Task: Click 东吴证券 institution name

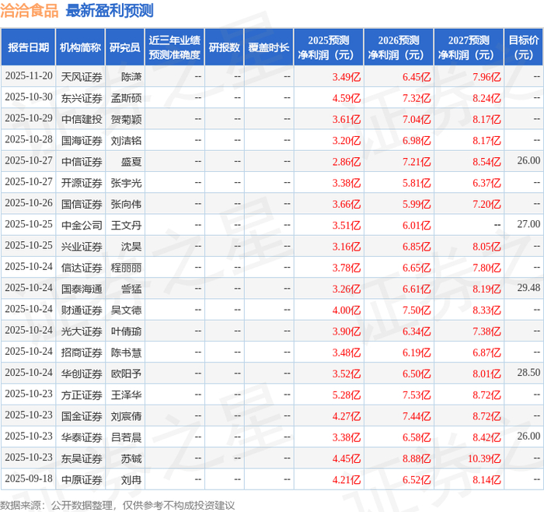Action: click(x=82, y=458)
